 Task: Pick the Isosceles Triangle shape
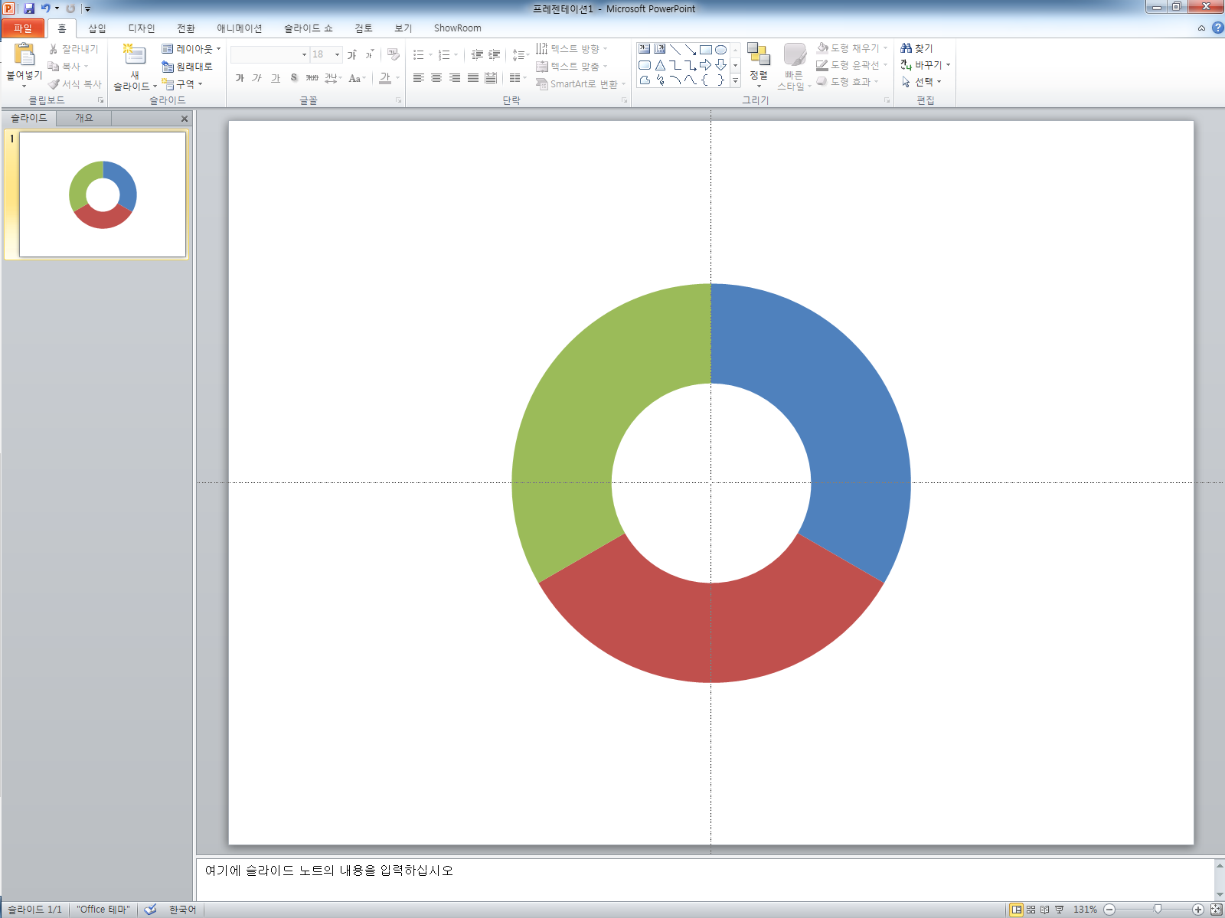(660, 65)
